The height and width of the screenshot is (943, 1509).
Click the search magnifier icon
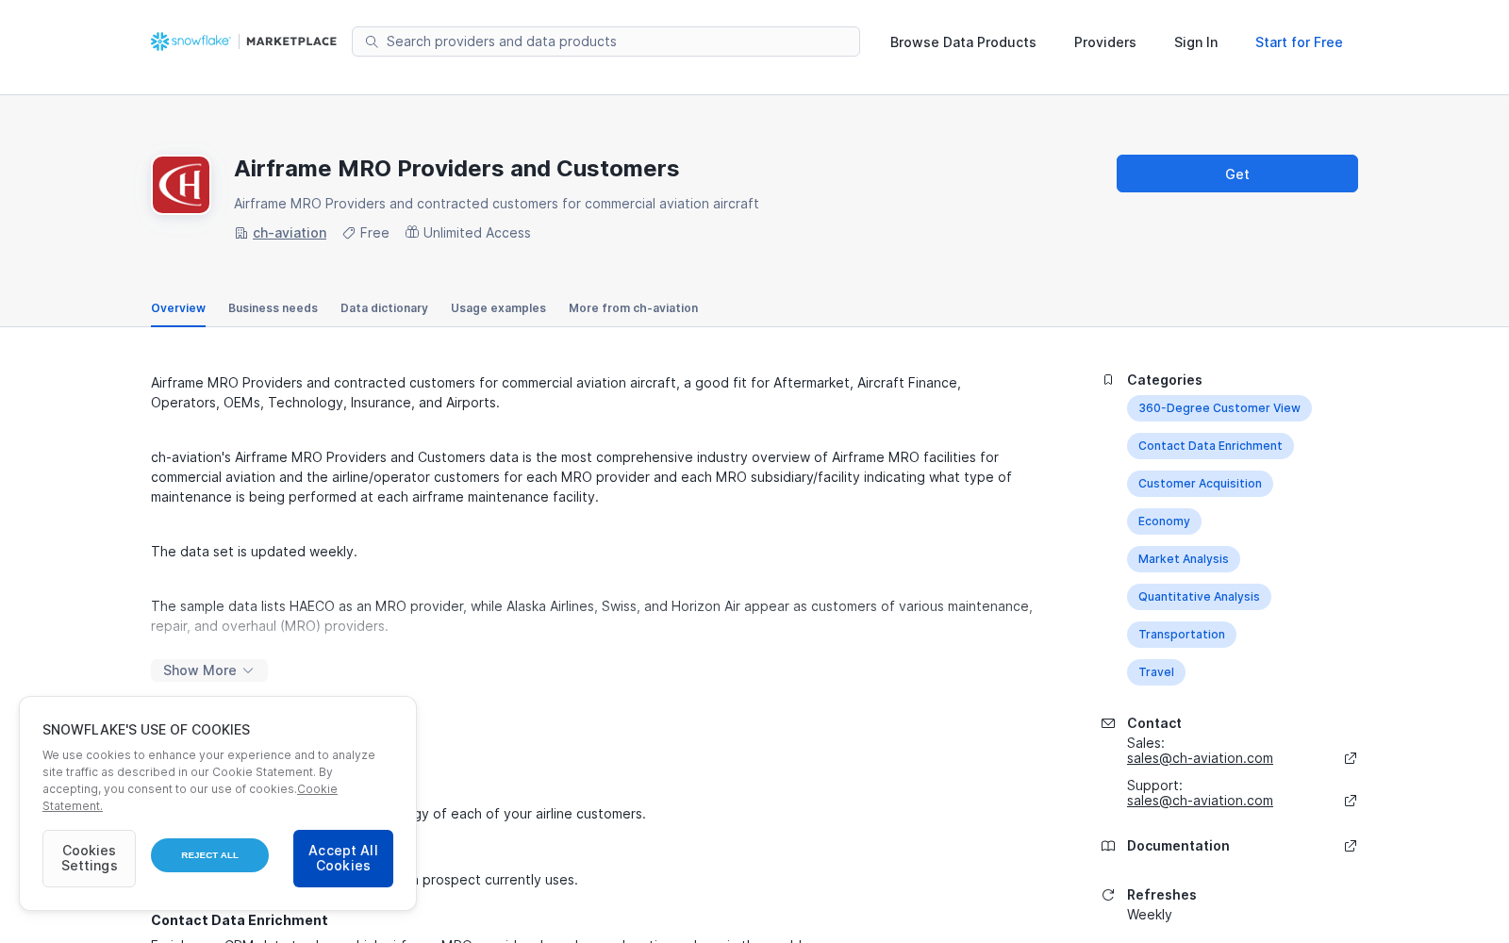pyautogui.click(x=372, y=41)
